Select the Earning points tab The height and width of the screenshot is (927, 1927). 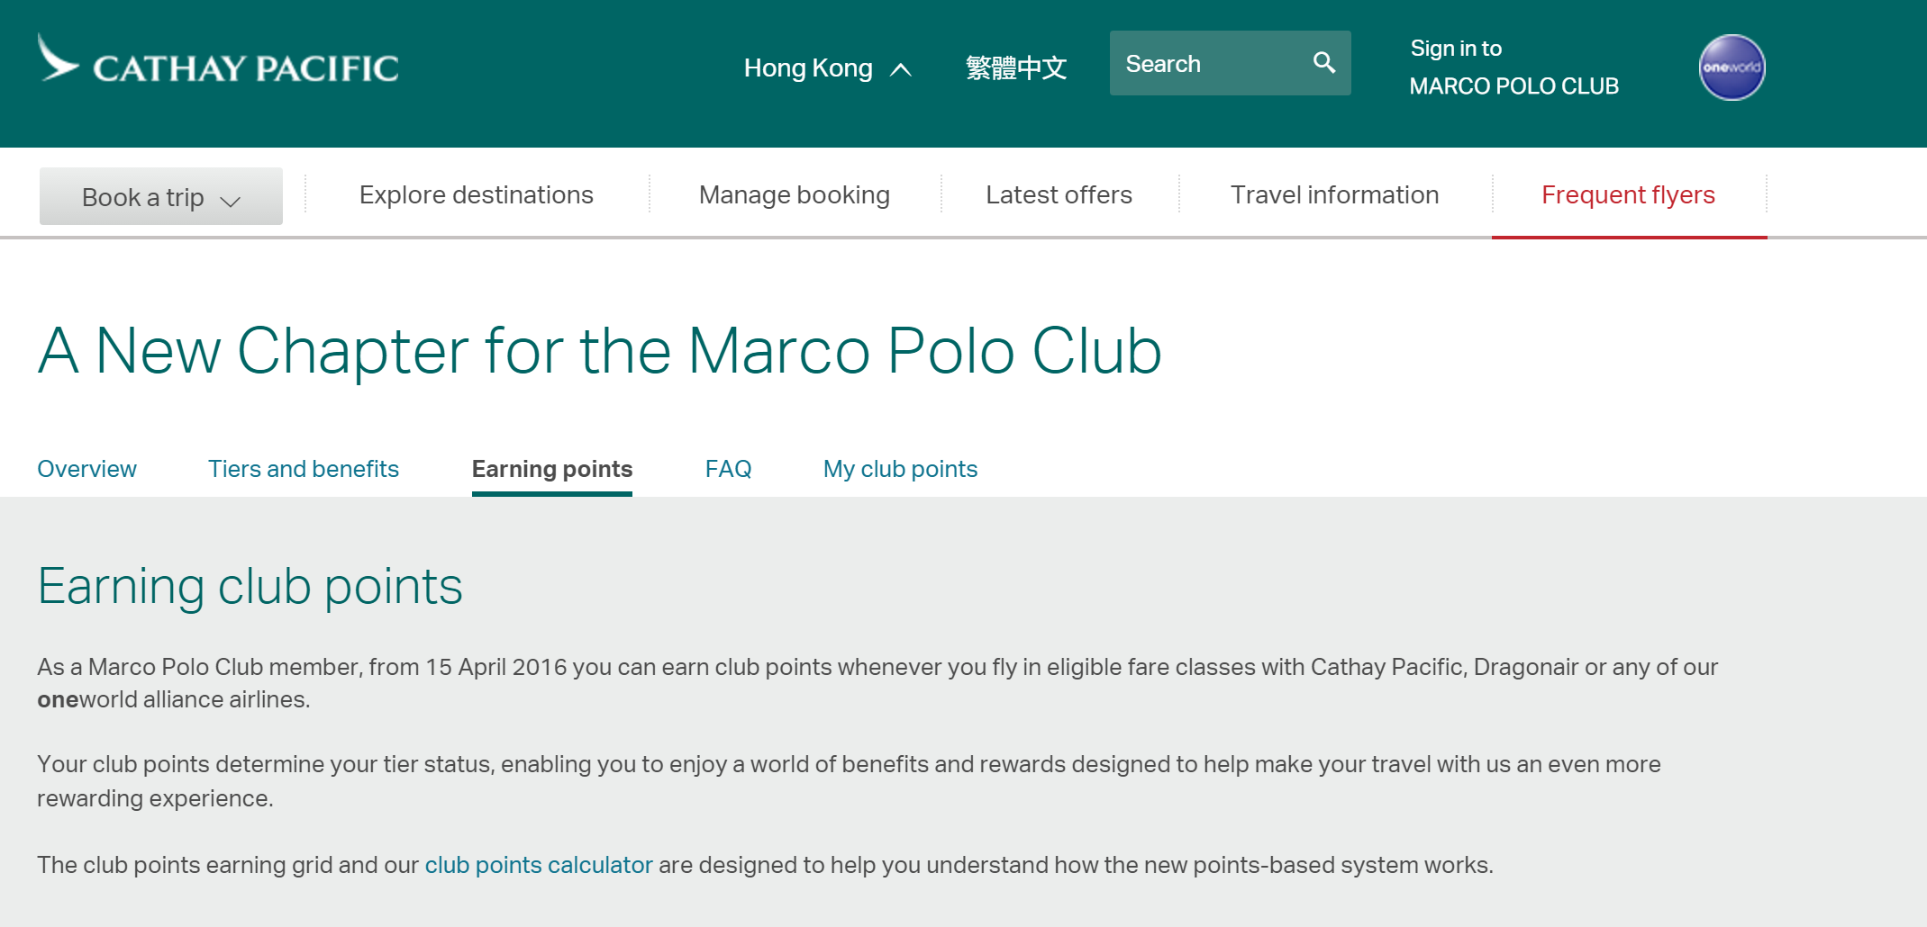pos(551,469)
